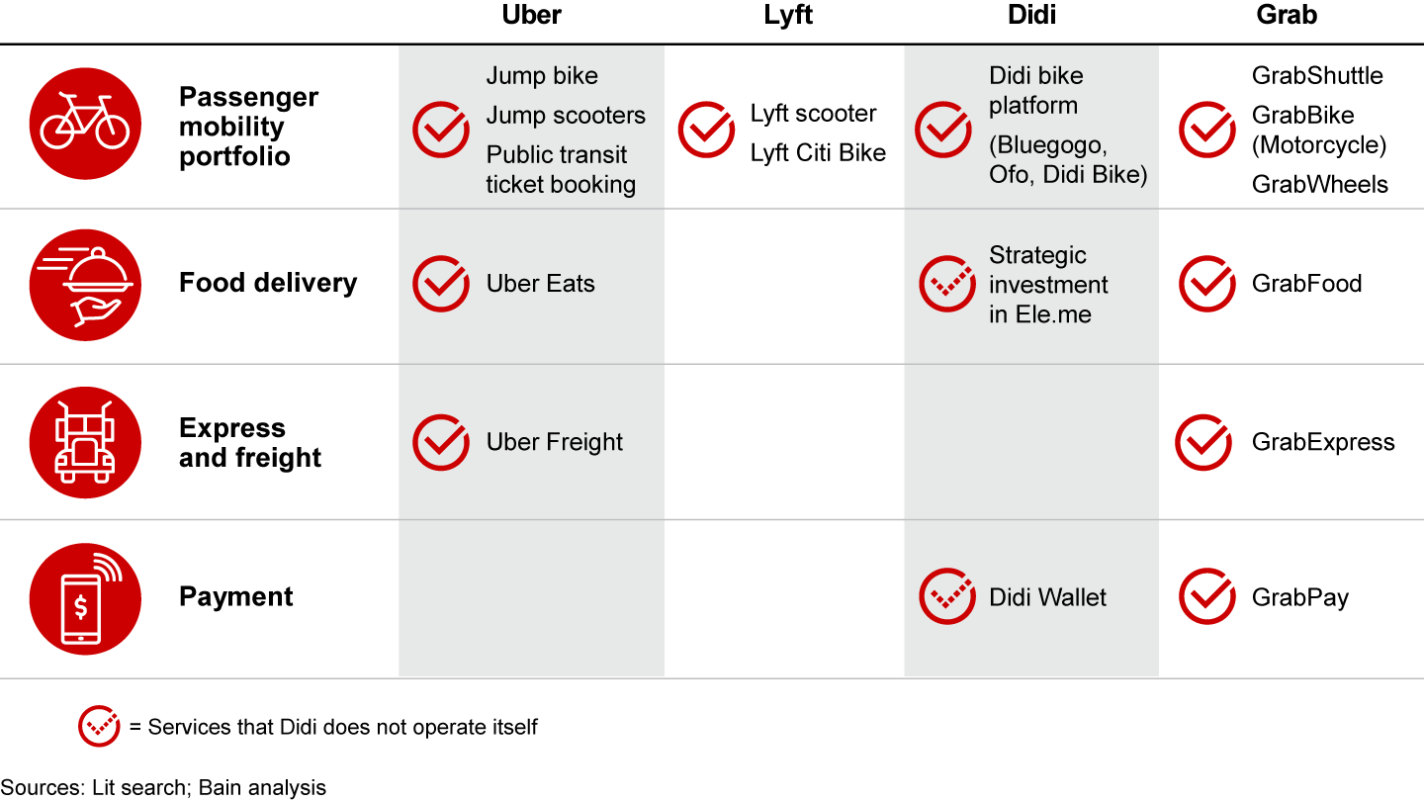Select the Uber column header
This screenshot has height=801, width=1424.
point(532,15)
